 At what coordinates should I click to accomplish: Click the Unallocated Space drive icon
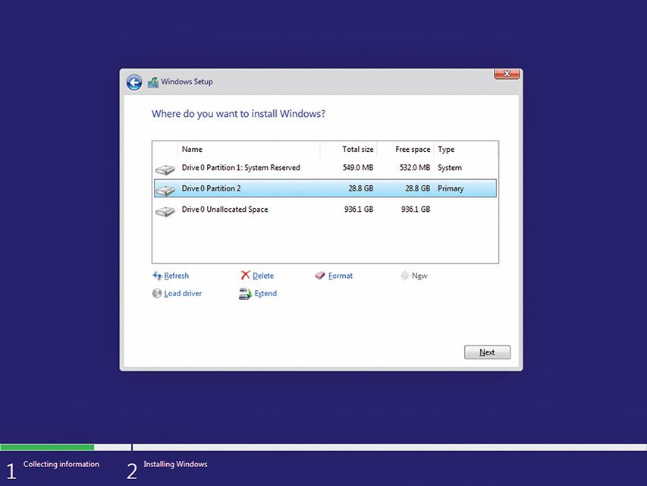[x=165, y=210]
